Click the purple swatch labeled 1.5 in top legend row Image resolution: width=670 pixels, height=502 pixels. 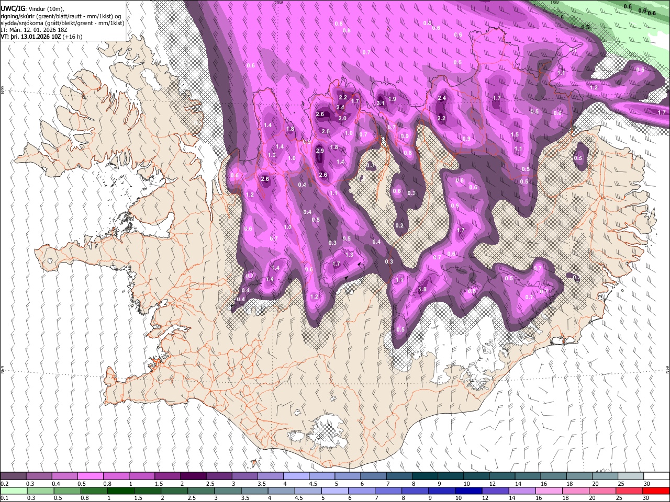click(x=167, y=476)
